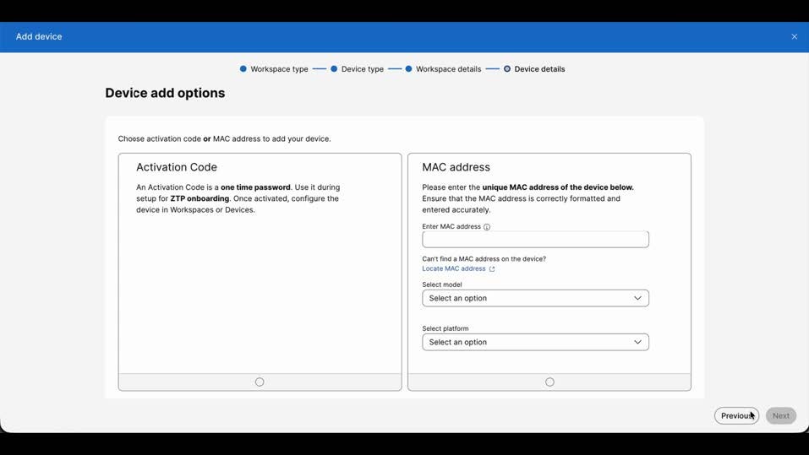Select the MAC address radio button
This screenshot has height=455, width=809.
549,382
